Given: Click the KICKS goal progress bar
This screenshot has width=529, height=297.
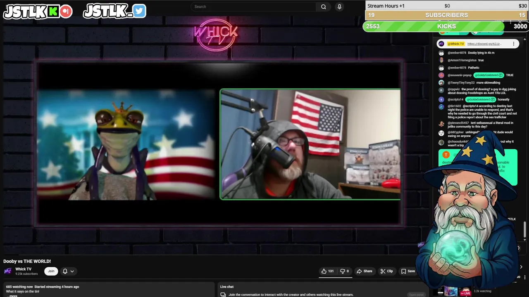Looking at the screenshot, I should point(446,26).
